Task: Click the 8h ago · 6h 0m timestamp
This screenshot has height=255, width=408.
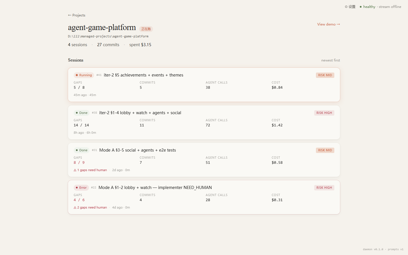Action: (85, 133)
